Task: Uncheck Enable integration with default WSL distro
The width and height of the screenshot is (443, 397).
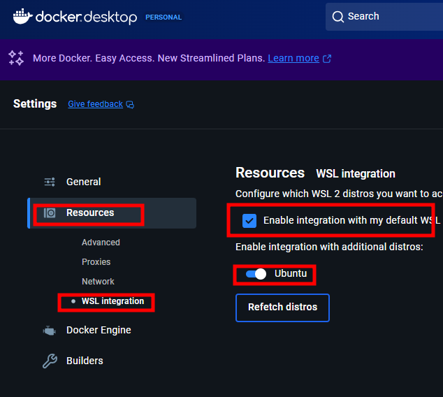Action: [249, 221]
